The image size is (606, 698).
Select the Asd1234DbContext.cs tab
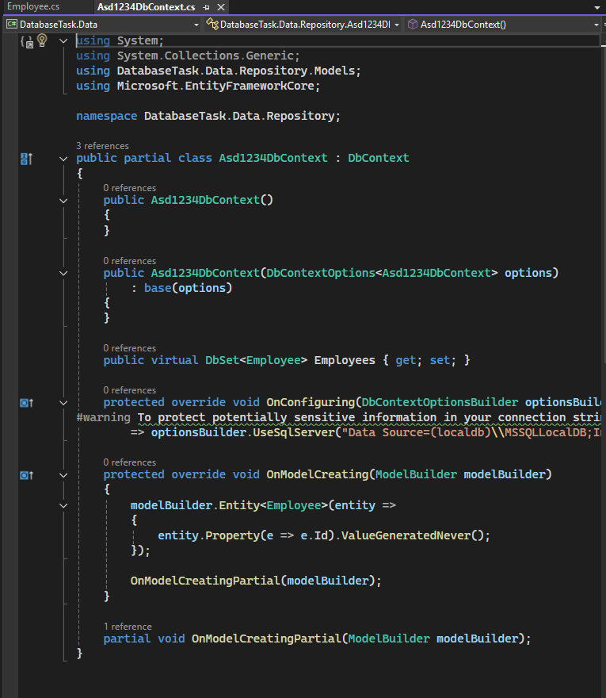tap(146, 7)
